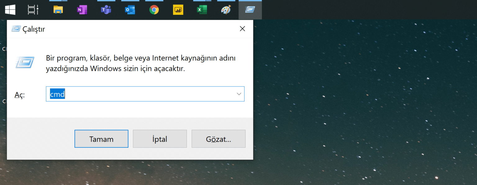477x185 pixels.
Task: Click the highlighted Run app taskbar icon
Action: tap(250, 10)
